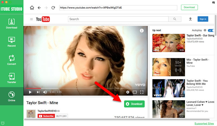Click the essennur1 uploader name

pos(191,108)
